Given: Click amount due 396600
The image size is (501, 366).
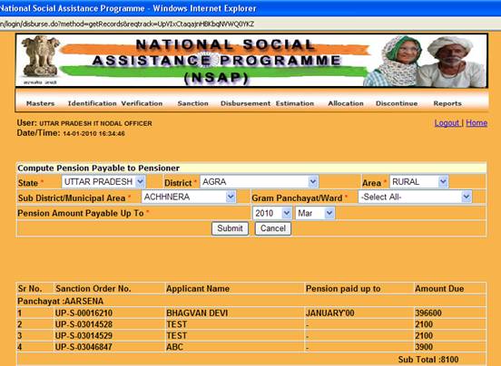Looking at the screenshot, I should 428,313.
